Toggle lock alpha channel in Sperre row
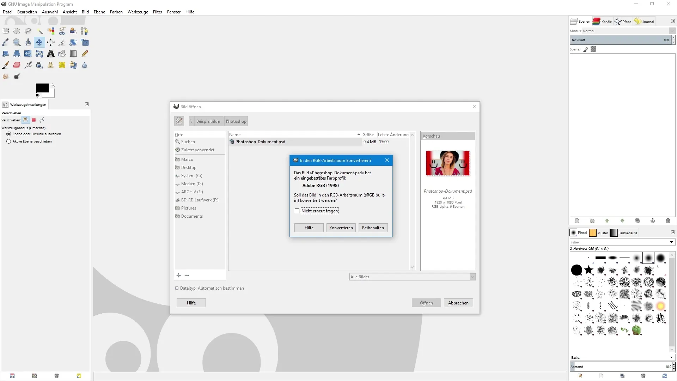The height and width of the screenshot is (381, 677). tap(594, 49)
